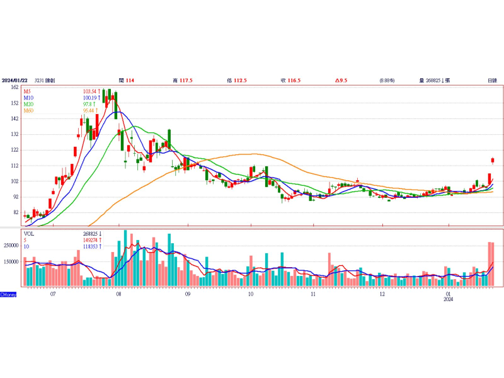Select the 10-day volume average legend

point(27,246)
